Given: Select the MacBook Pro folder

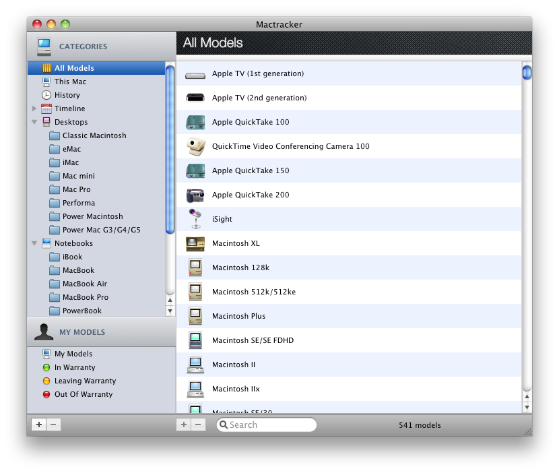Looking at the screenshot, I should [x=96, y=298].
